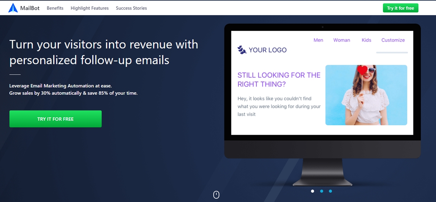Click the 'Turn your visitors into revenue' headline
Viewport: 436px width, 202px height.
tap(104, 52)
